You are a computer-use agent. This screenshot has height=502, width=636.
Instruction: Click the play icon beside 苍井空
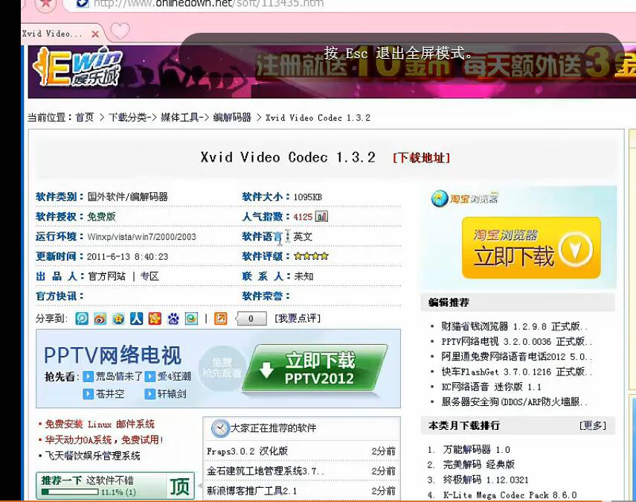click(88, 394)
